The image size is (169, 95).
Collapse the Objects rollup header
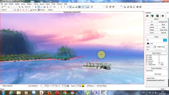tap(156, 19)
